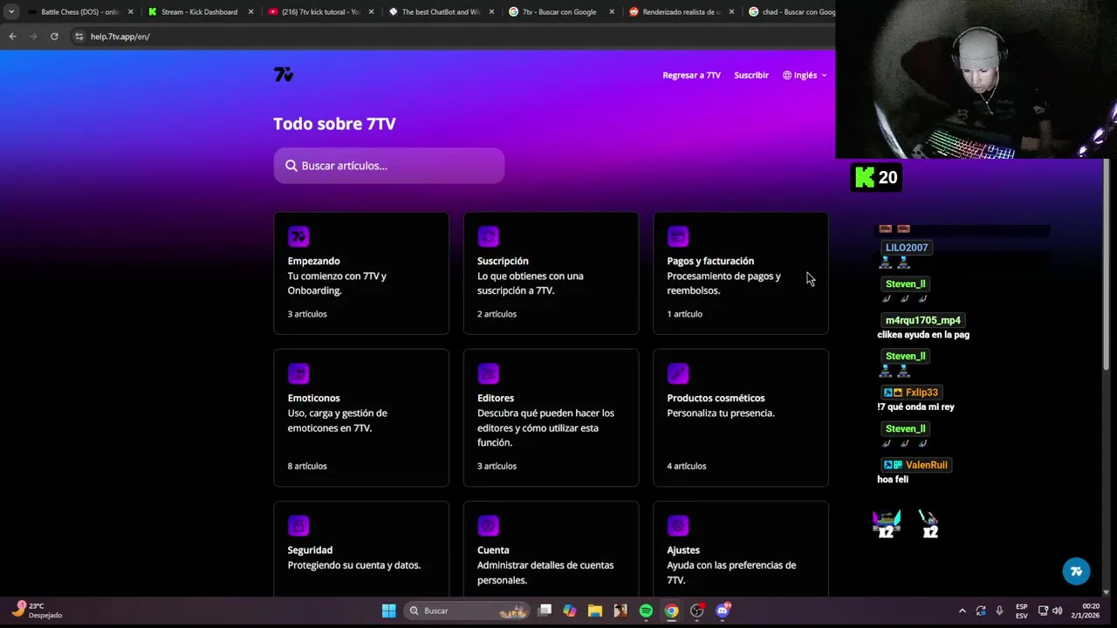Screen dimensions: 1117x628
Task: Click the address bar URL help.7tv.app/en/
Action: 120,37
